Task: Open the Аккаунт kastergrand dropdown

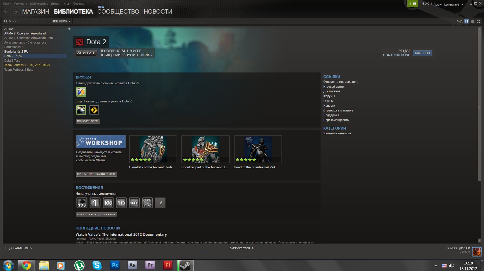Action: (x=448, y=5)
